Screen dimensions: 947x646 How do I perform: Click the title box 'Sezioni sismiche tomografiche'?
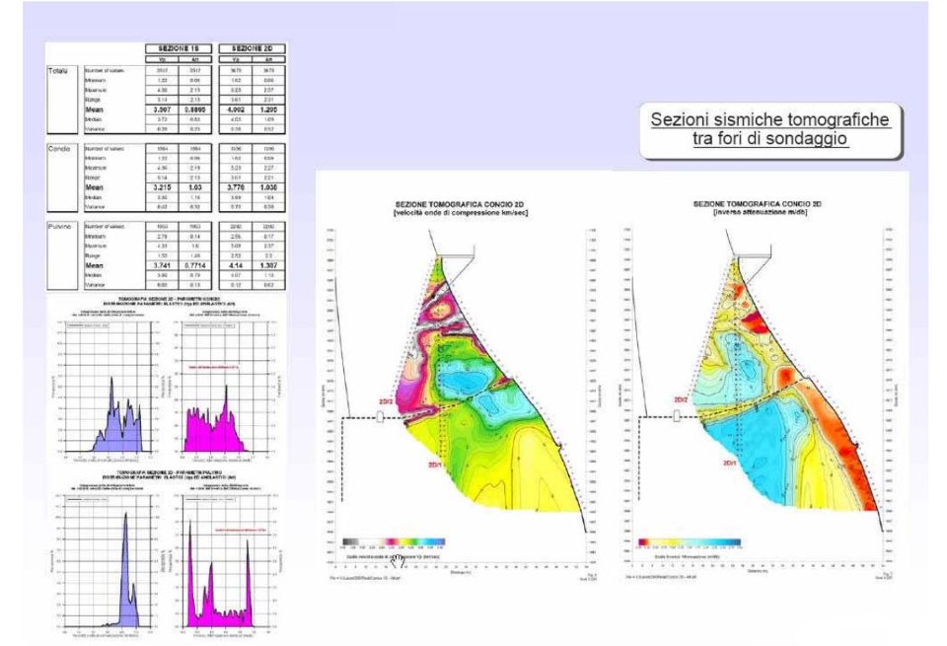[770, 130]
